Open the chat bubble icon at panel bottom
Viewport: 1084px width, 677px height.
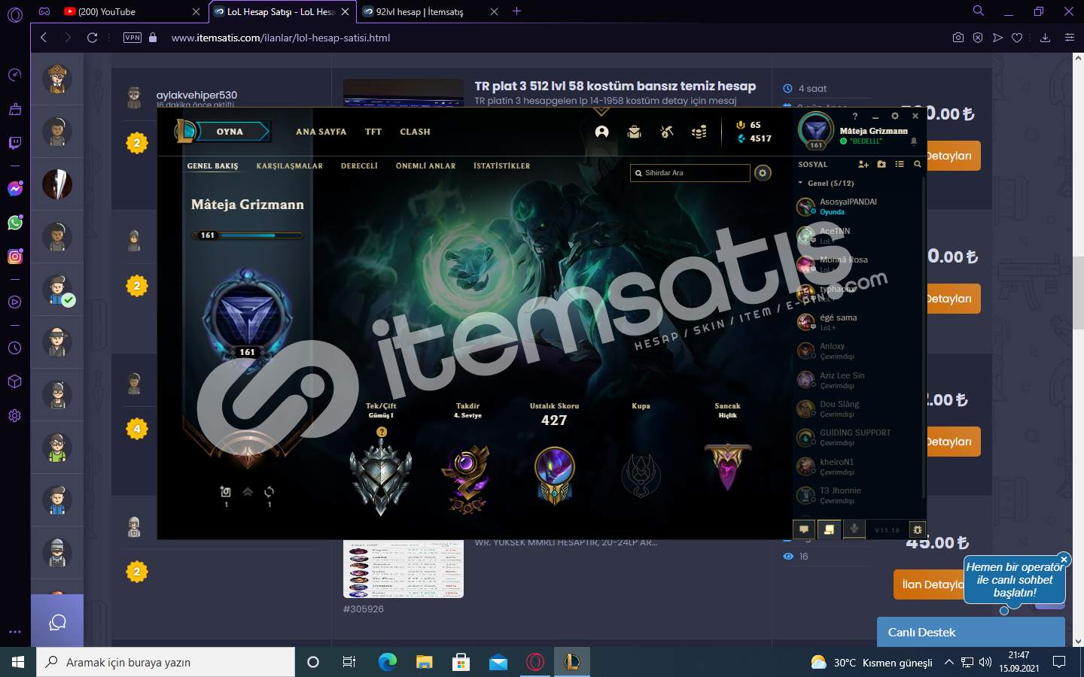point(804,530)
